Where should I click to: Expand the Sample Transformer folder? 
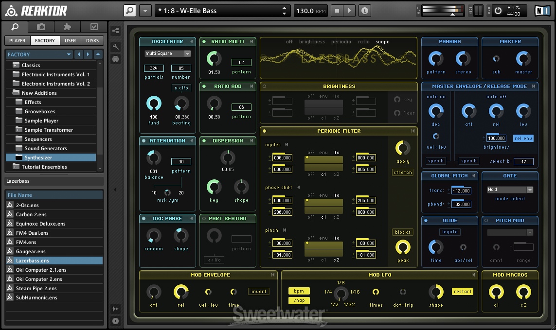(19, 130)
